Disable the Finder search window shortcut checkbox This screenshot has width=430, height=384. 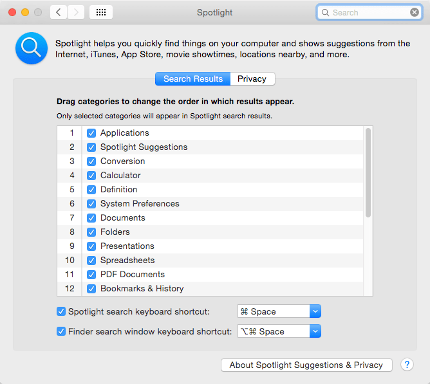pos(61,331)
